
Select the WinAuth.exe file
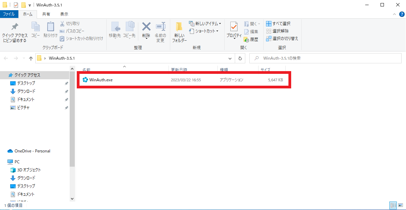click(x=184, y=80)
